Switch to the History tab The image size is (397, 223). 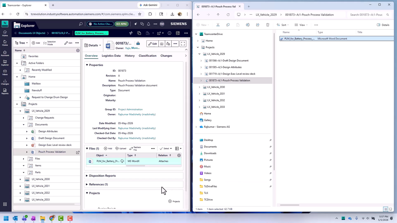(130, 56)
